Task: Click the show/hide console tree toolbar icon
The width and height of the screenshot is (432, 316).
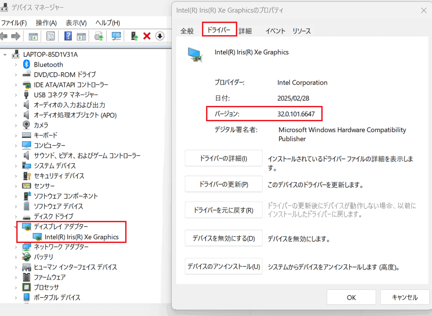Action: [x=33, y=36]
